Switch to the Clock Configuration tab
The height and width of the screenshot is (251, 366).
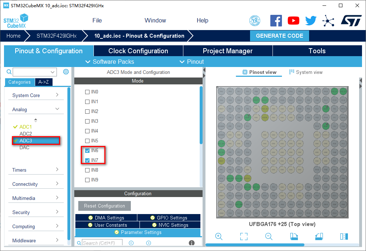[x=138, y=51]
